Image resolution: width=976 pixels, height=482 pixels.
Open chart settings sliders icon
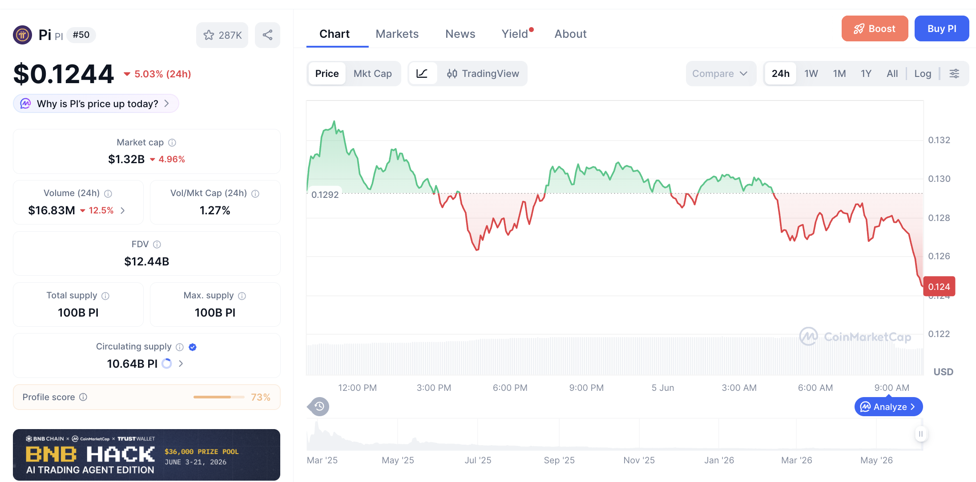click(x=954, y=73)
